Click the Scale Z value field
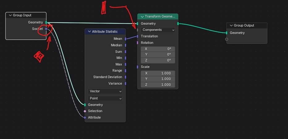Screen dimensions: 288x139 (x=158, y=85)
